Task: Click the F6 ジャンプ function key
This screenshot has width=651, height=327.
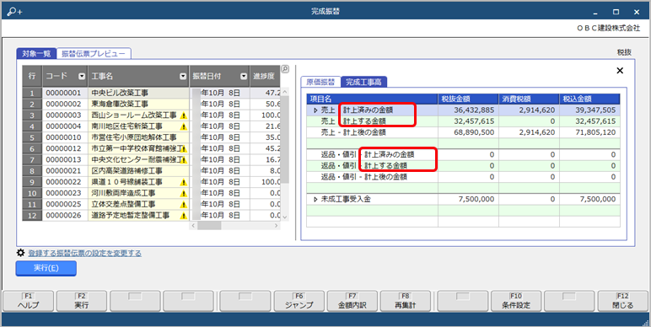Action: (299, 301)
